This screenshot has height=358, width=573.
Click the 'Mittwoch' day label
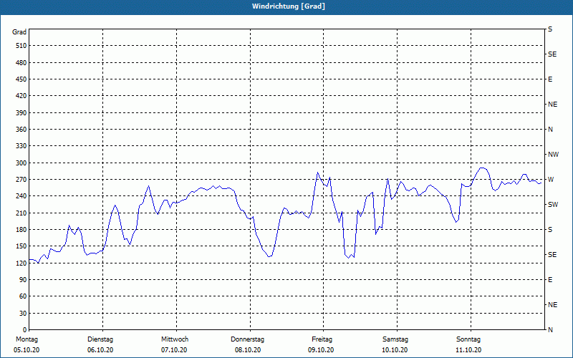[175, 339]
